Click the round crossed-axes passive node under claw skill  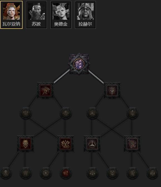point(26,113)
